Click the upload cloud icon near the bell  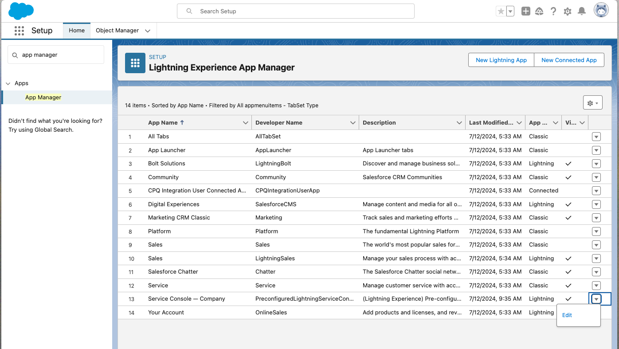[x=539, y=11]
